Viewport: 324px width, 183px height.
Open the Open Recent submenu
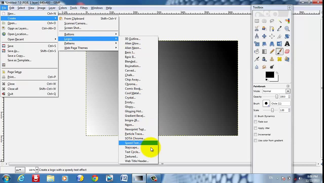click(x=29, y=39)
